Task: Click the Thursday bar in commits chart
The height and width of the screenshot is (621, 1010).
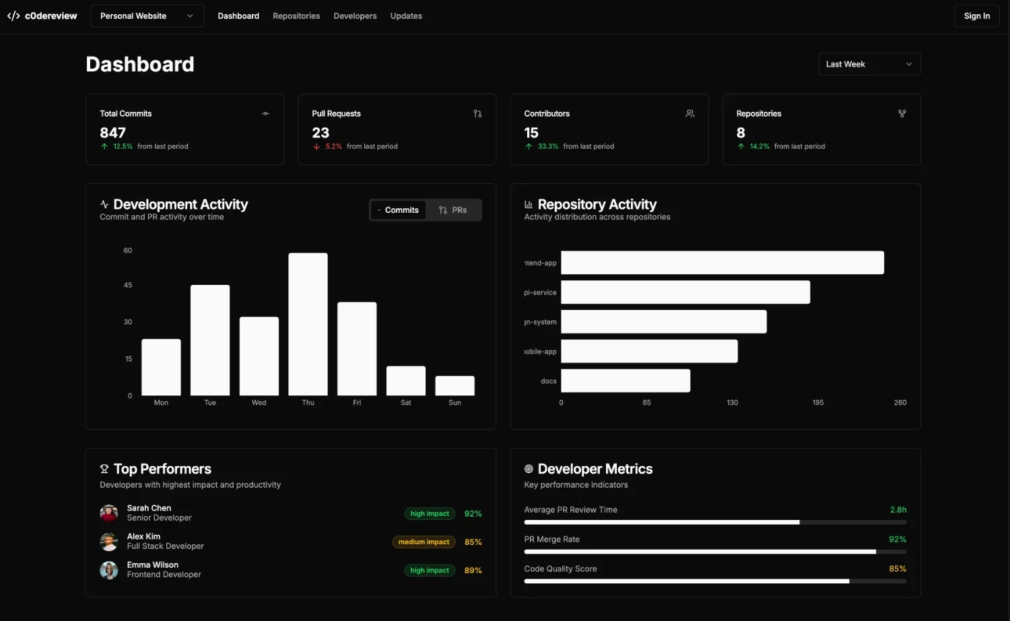Action: (x=308, y=324)
